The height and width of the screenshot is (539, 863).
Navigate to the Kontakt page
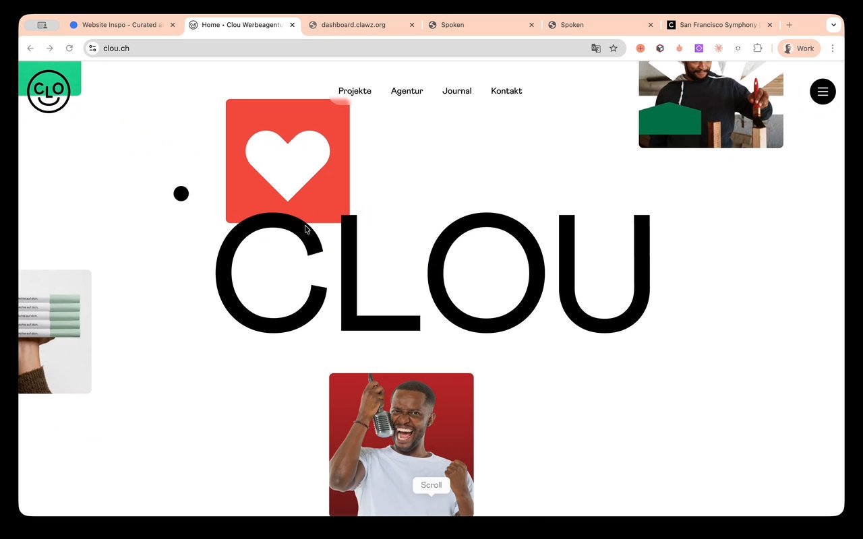(506, 91)
